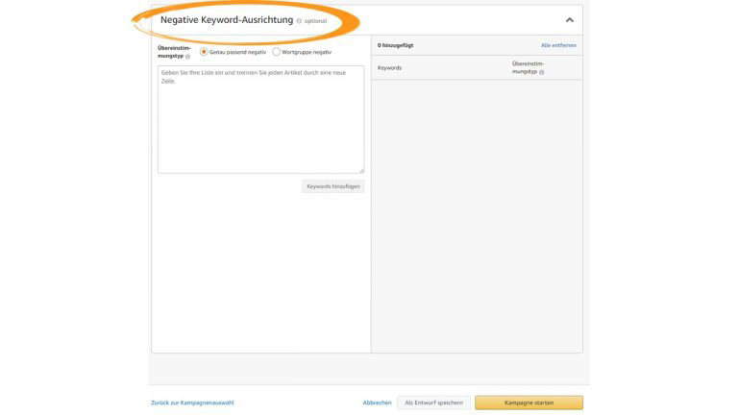The width and height of the screenshot is (738, 415).
Task: Select the 'Wortgruppe negativ' radio button
Action: pyautogui.click(x=277, y=52)
